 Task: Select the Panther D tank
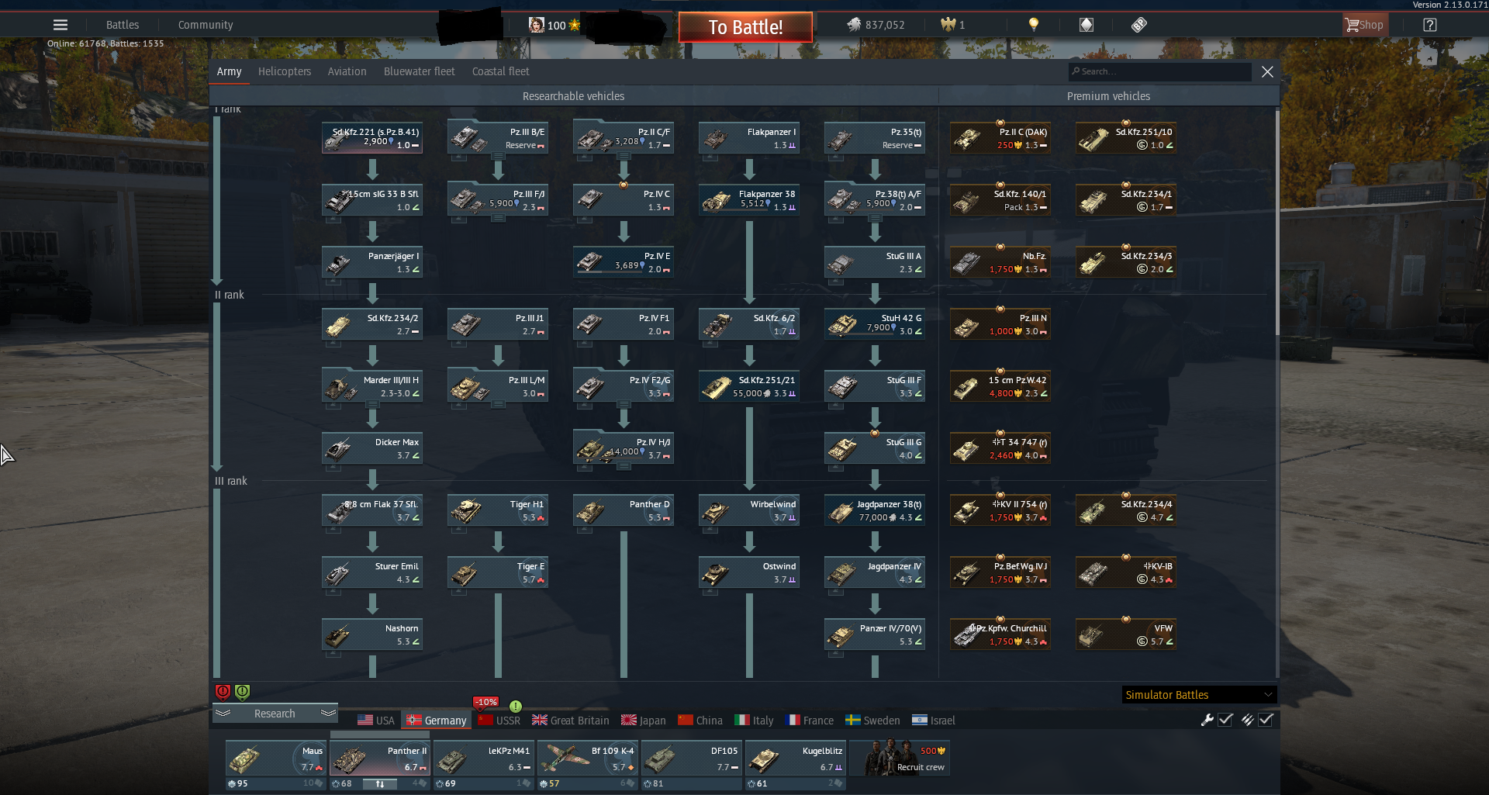click(x=624, y=510)
